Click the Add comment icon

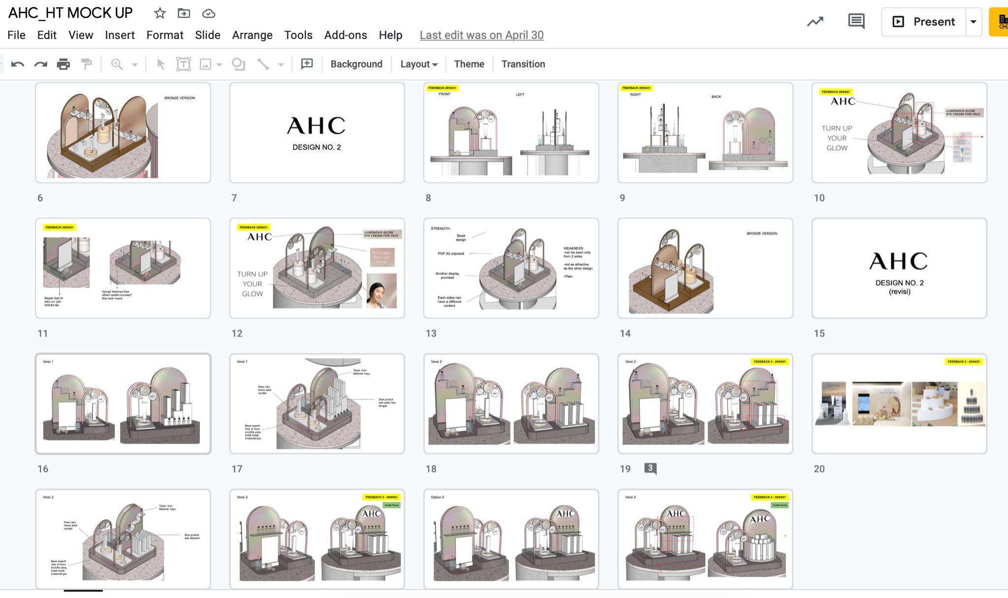[x=307, y=64]
